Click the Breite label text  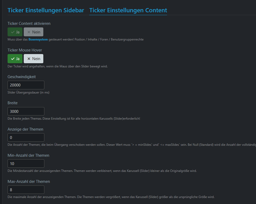click(13, 103)
